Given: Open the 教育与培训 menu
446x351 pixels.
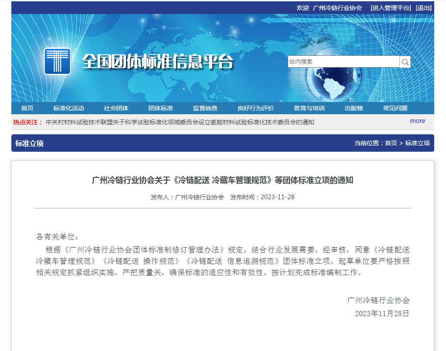Looking at the screenshot, I should click(x=309, y=108).
